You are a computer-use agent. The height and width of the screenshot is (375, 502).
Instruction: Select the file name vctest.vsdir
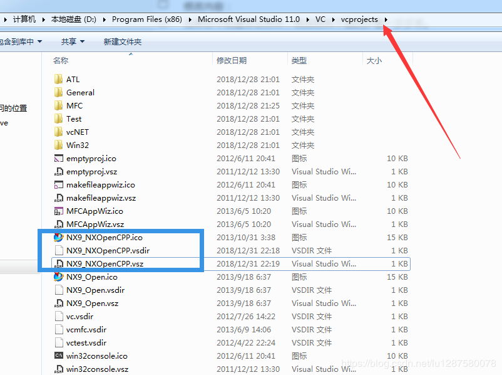coord(86,342)
